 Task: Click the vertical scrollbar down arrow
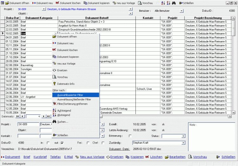click(234, 112)
